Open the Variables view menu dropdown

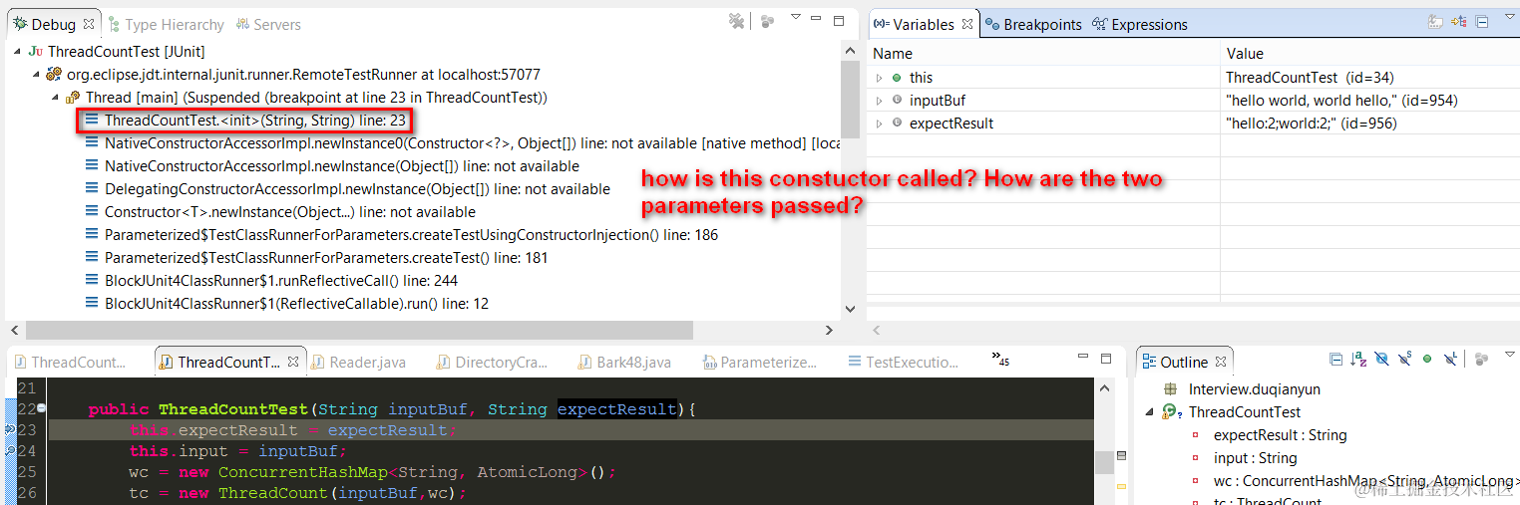click(x=1508, y=18)
